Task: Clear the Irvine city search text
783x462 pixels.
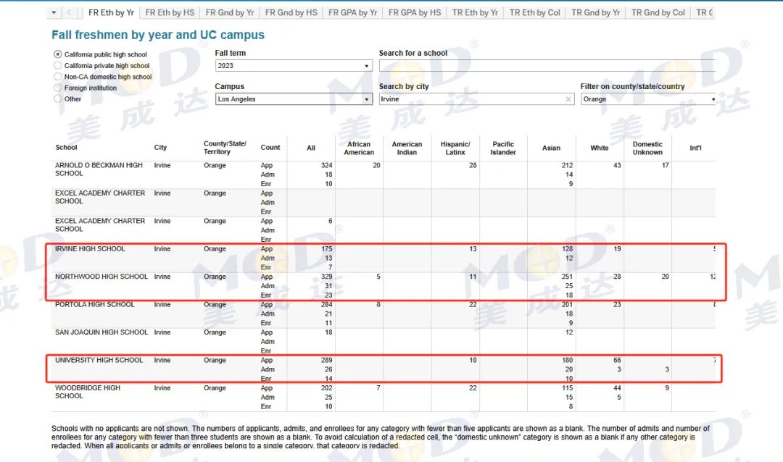Action: point(568,99)
